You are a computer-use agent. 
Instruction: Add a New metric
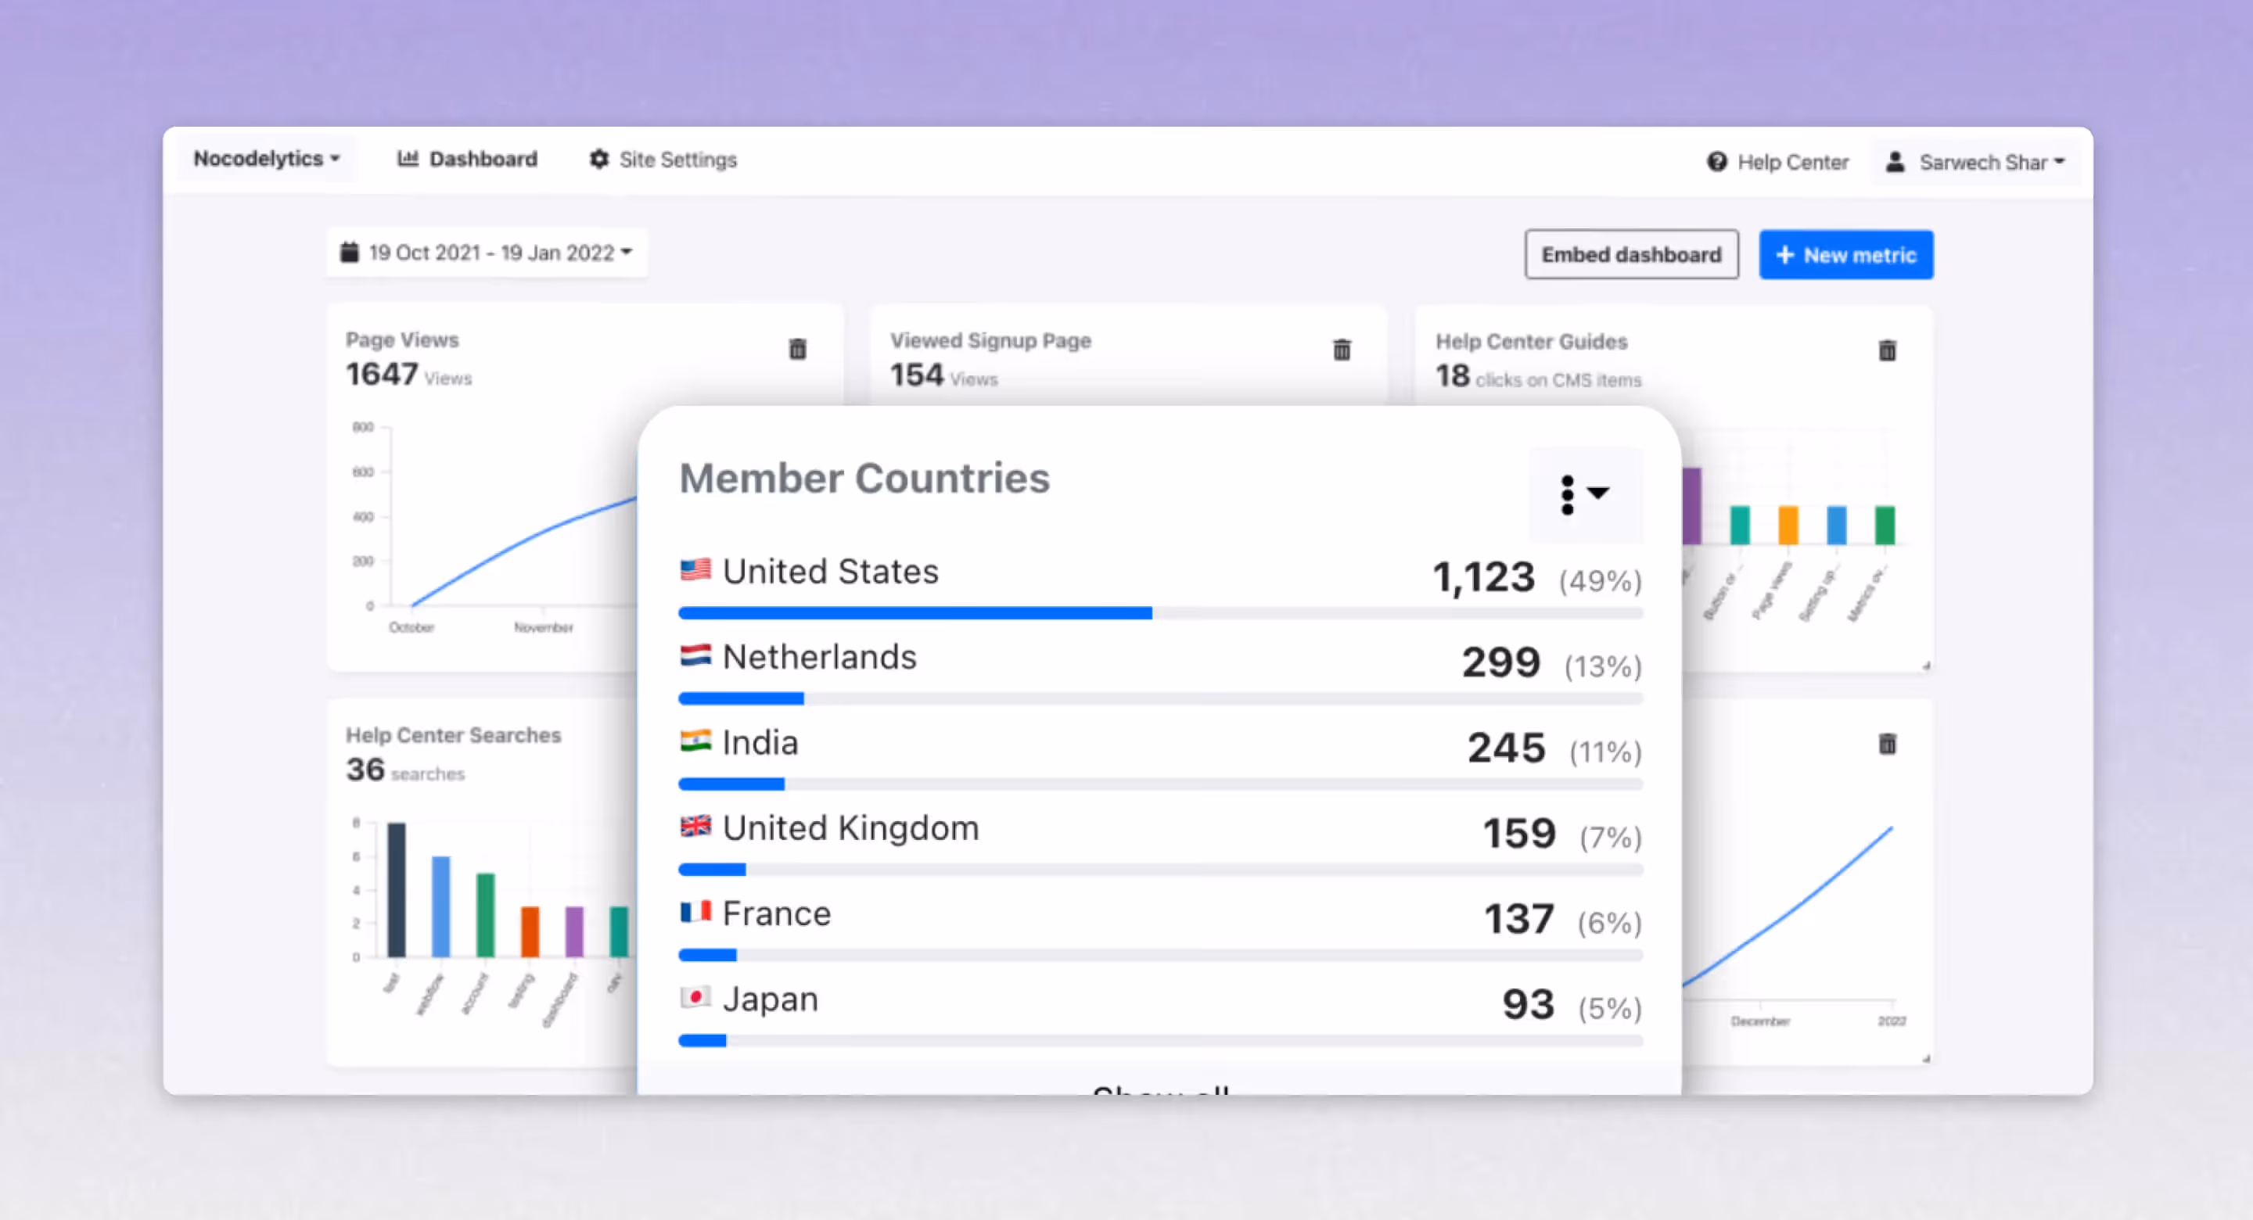[x=1845, y=254]
